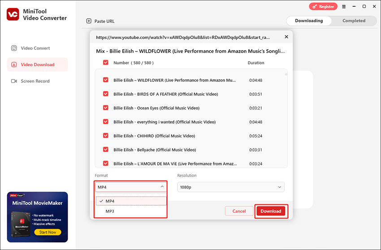
Task: Select MP3 in the format list
Action: point(131,211)
